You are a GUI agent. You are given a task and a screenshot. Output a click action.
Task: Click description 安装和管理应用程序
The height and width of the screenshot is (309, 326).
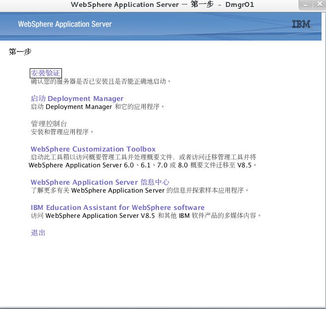[62, 132]
